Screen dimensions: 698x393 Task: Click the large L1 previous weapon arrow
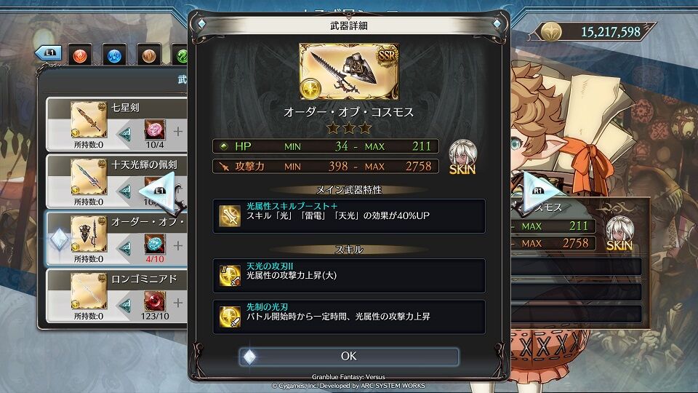(x=157, y=191)
